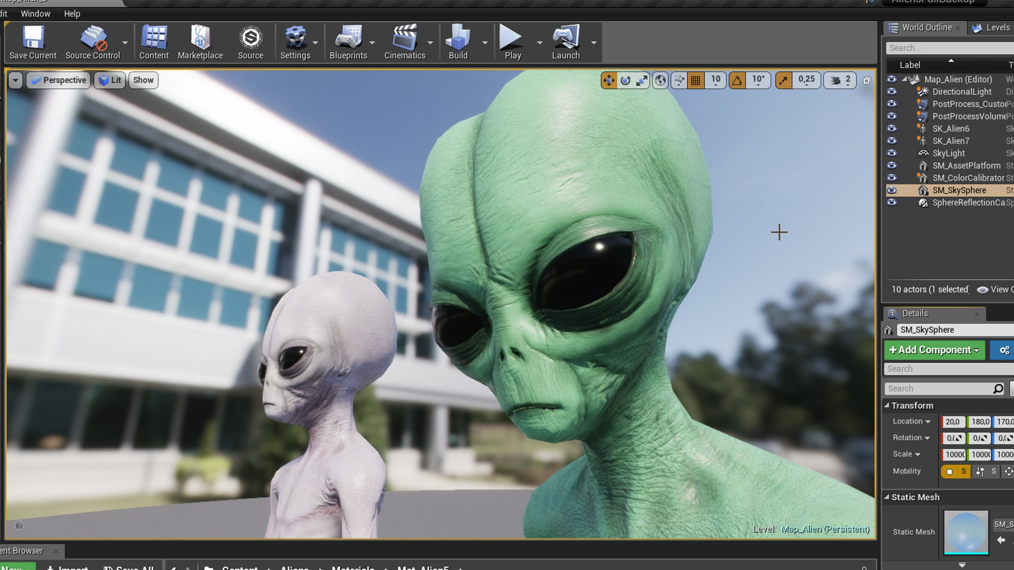Toggle visibility of SK_Alien6 actor
The image size is (1014, 570).
[892, 128]
